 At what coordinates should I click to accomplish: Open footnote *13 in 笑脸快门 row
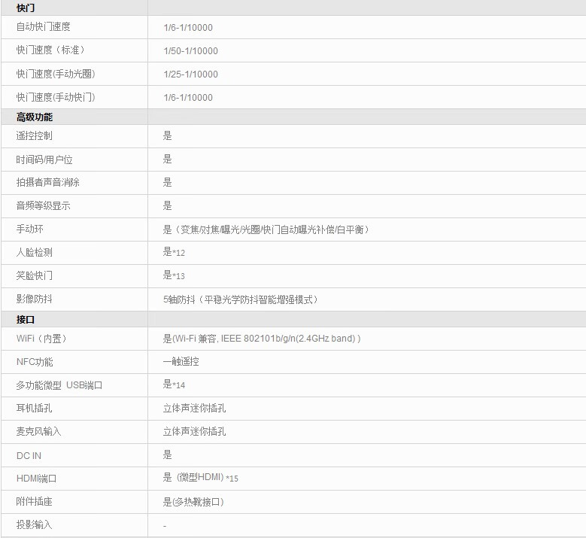(x=179, y=276)
